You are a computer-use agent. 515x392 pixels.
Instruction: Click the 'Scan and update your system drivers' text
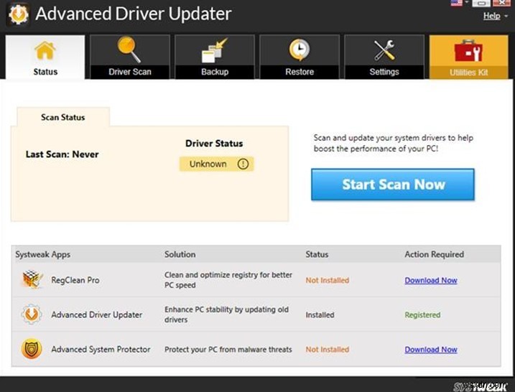coord(393,143)
